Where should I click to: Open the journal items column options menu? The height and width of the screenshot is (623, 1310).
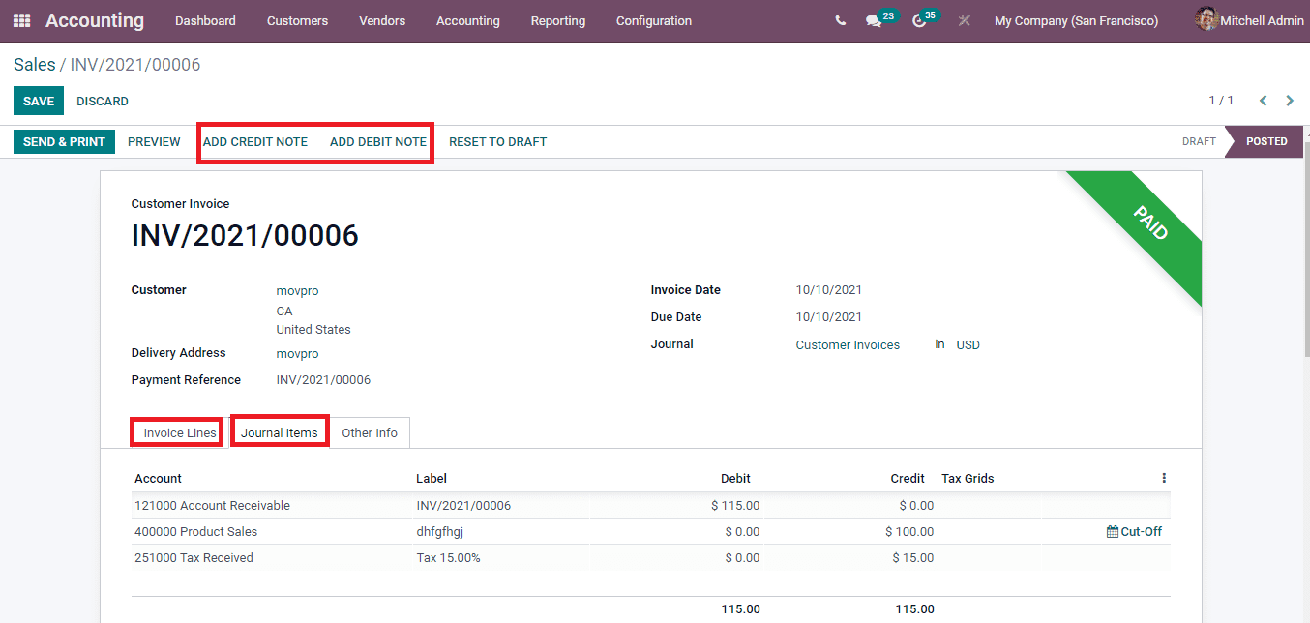point(1163,477)
